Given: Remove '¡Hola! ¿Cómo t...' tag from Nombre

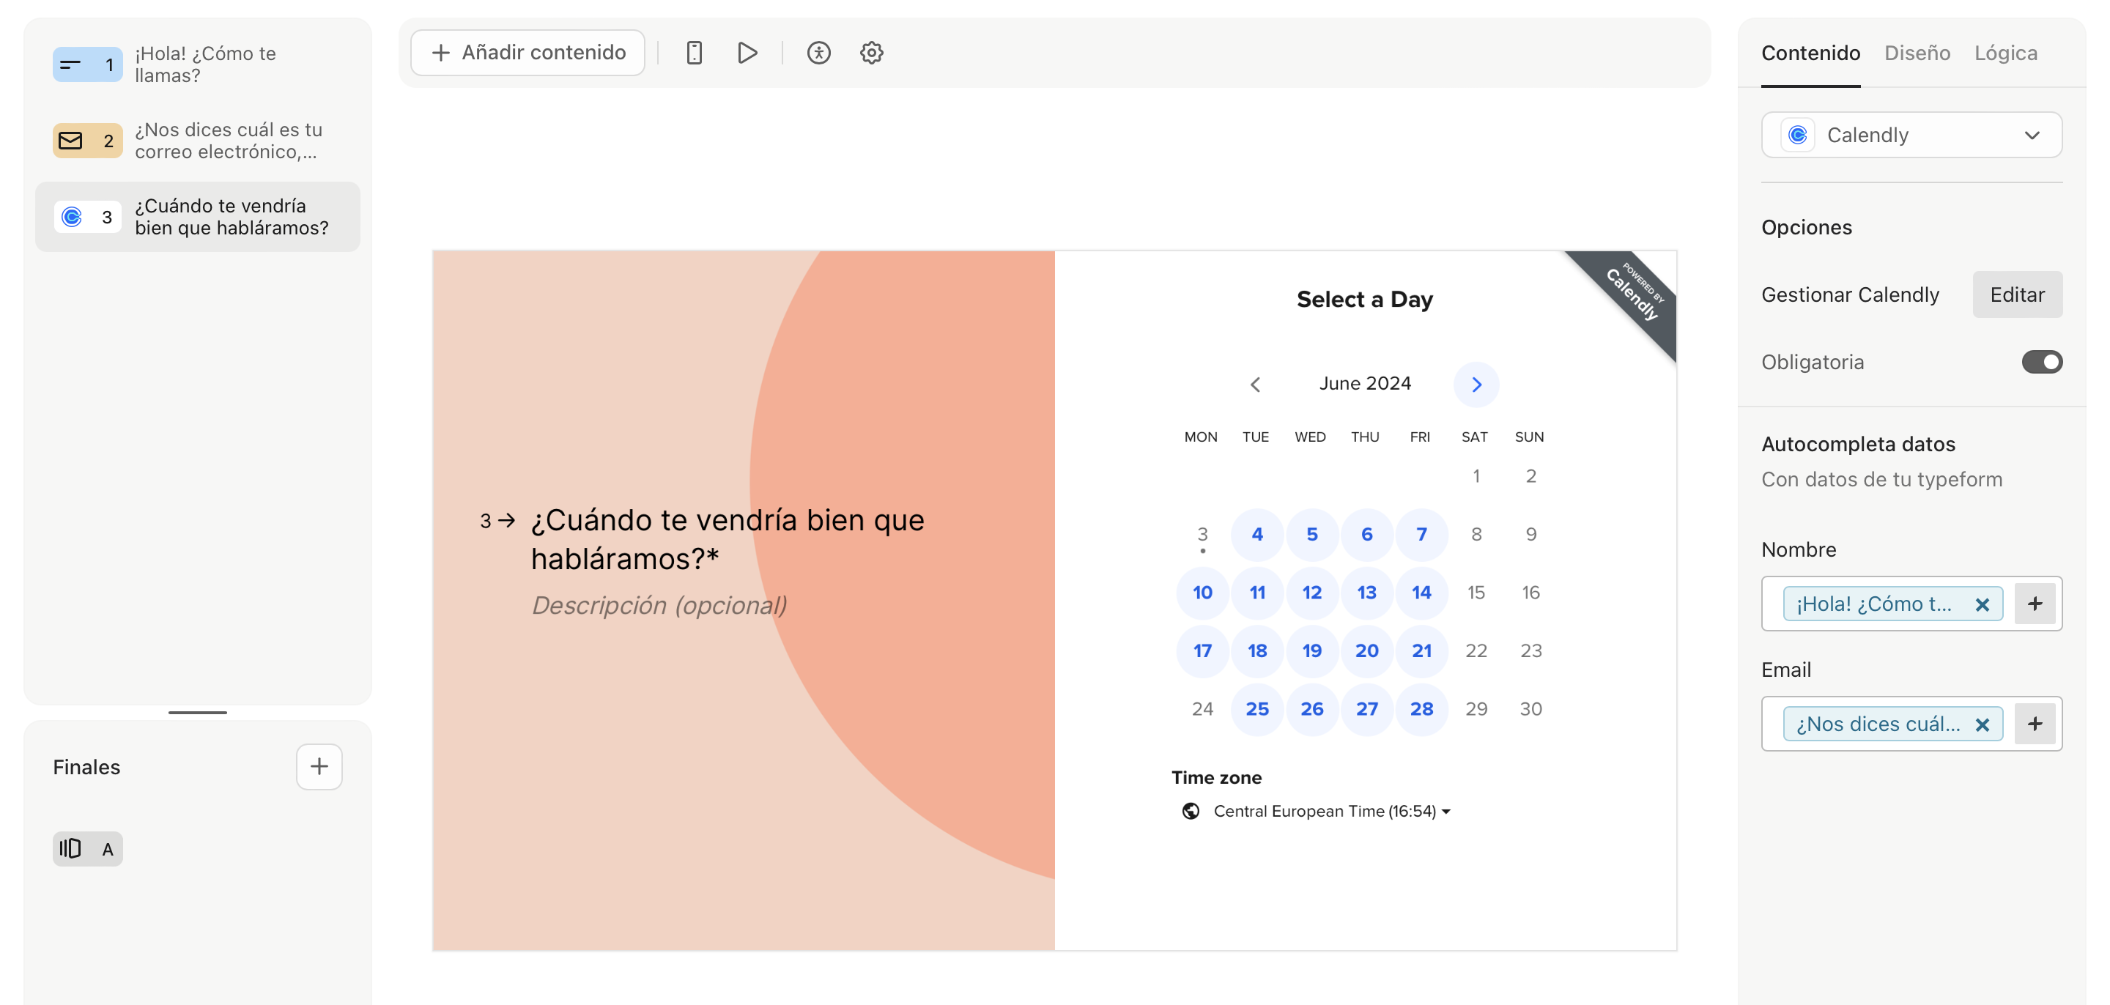Looking at the screenshot, I should 1981,604.
